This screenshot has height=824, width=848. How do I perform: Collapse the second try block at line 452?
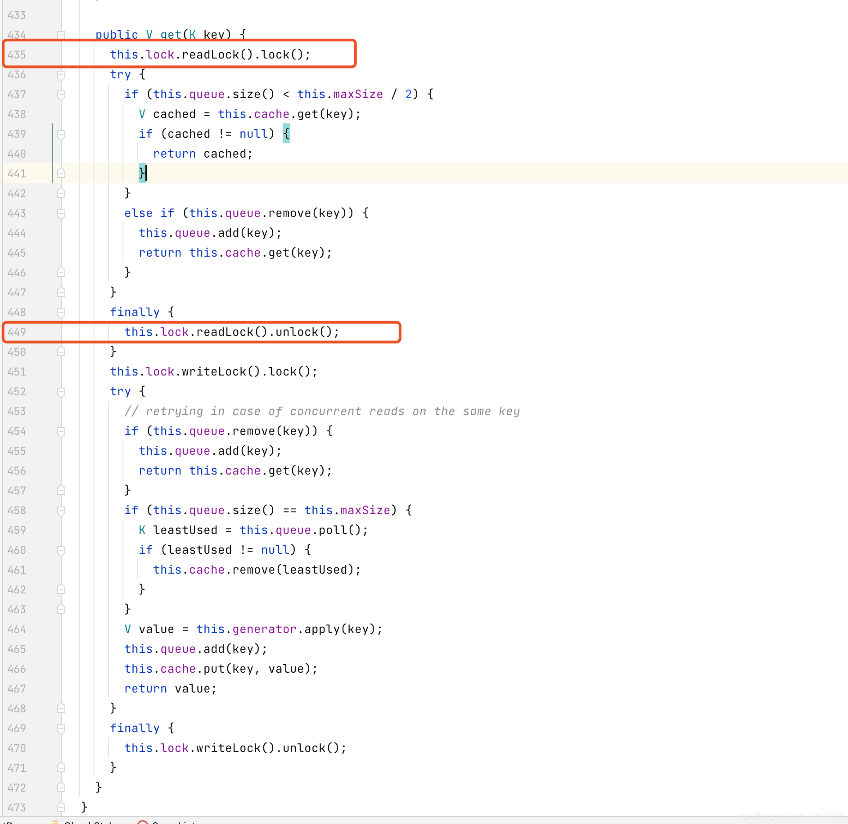(x=61, y=392)
